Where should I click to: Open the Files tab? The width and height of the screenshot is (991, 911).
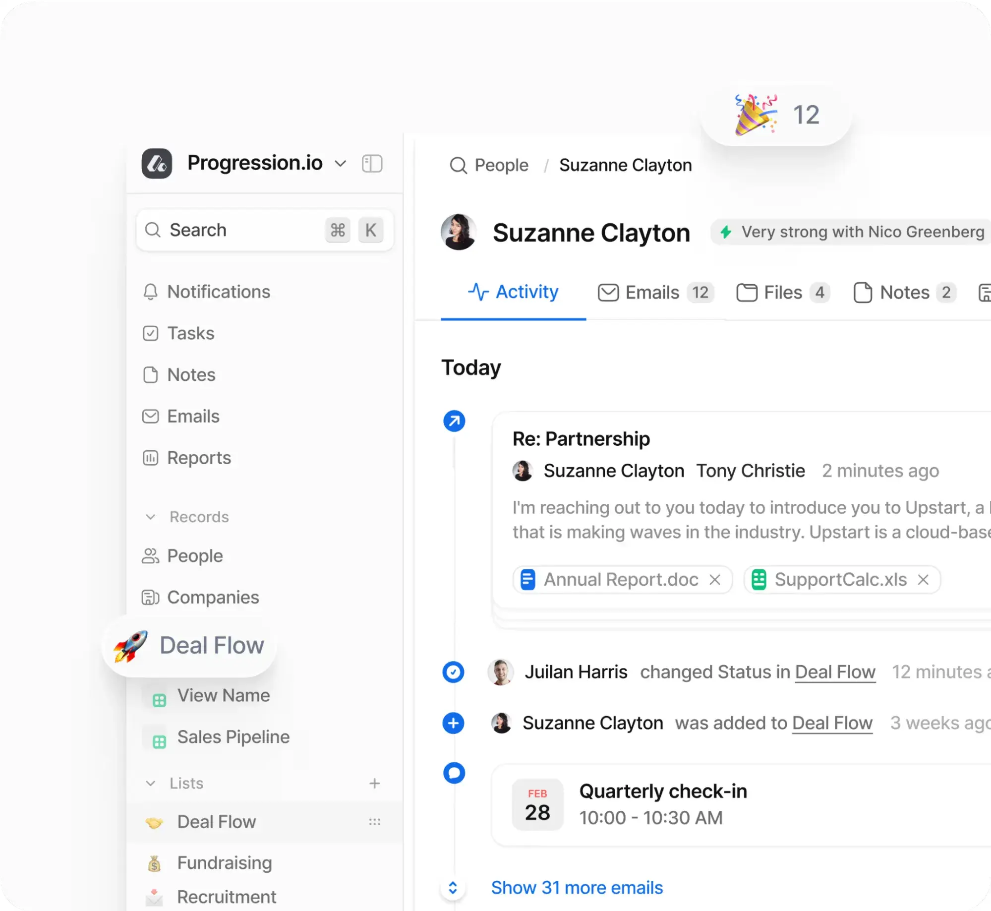(x=782, y=292)
